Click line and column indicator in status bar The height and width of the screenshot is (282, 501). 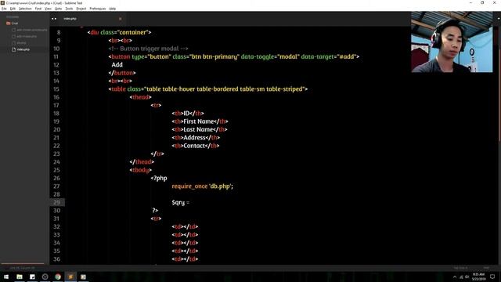[x=22, y=268]
